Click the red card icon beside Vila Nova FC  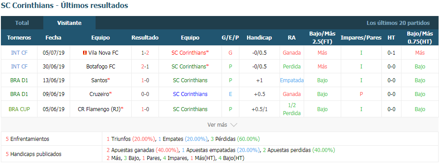84,52
